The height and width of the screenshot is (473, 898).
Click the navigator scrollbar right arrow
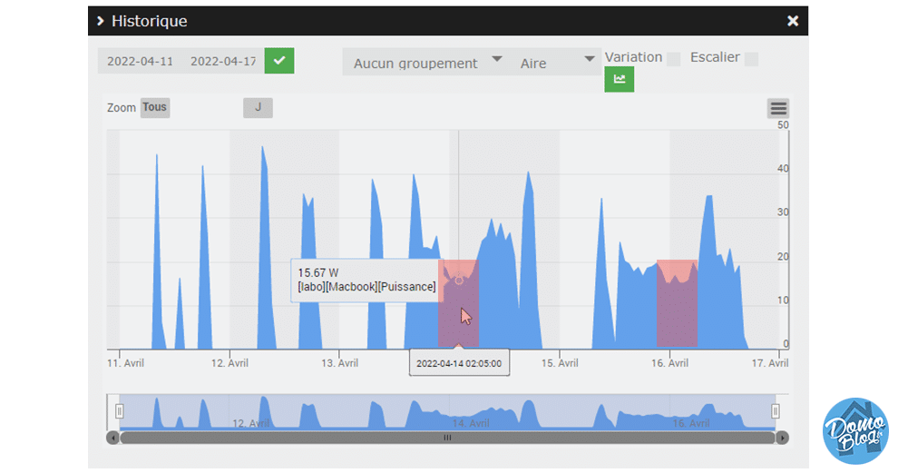click(x=782, y=438)
